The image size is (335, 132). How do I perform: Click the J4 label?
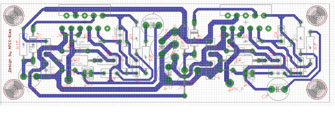click(x=59, y=35)
